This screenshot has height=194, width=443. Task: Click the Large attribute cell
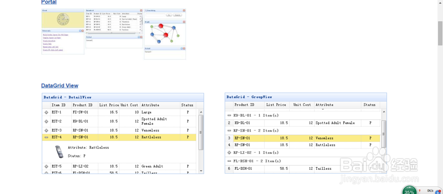[160, 112]
